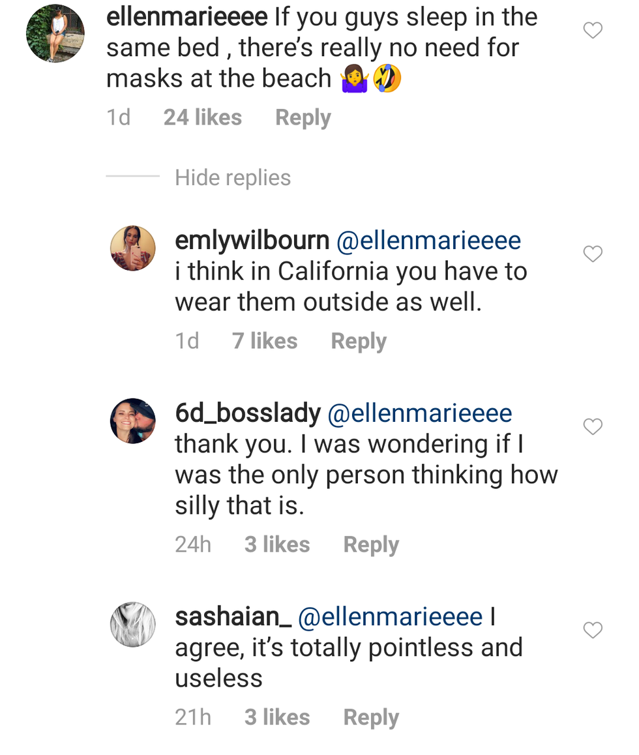Like 6d_bosslady's reply using heart icon

(x=592, y=426)
